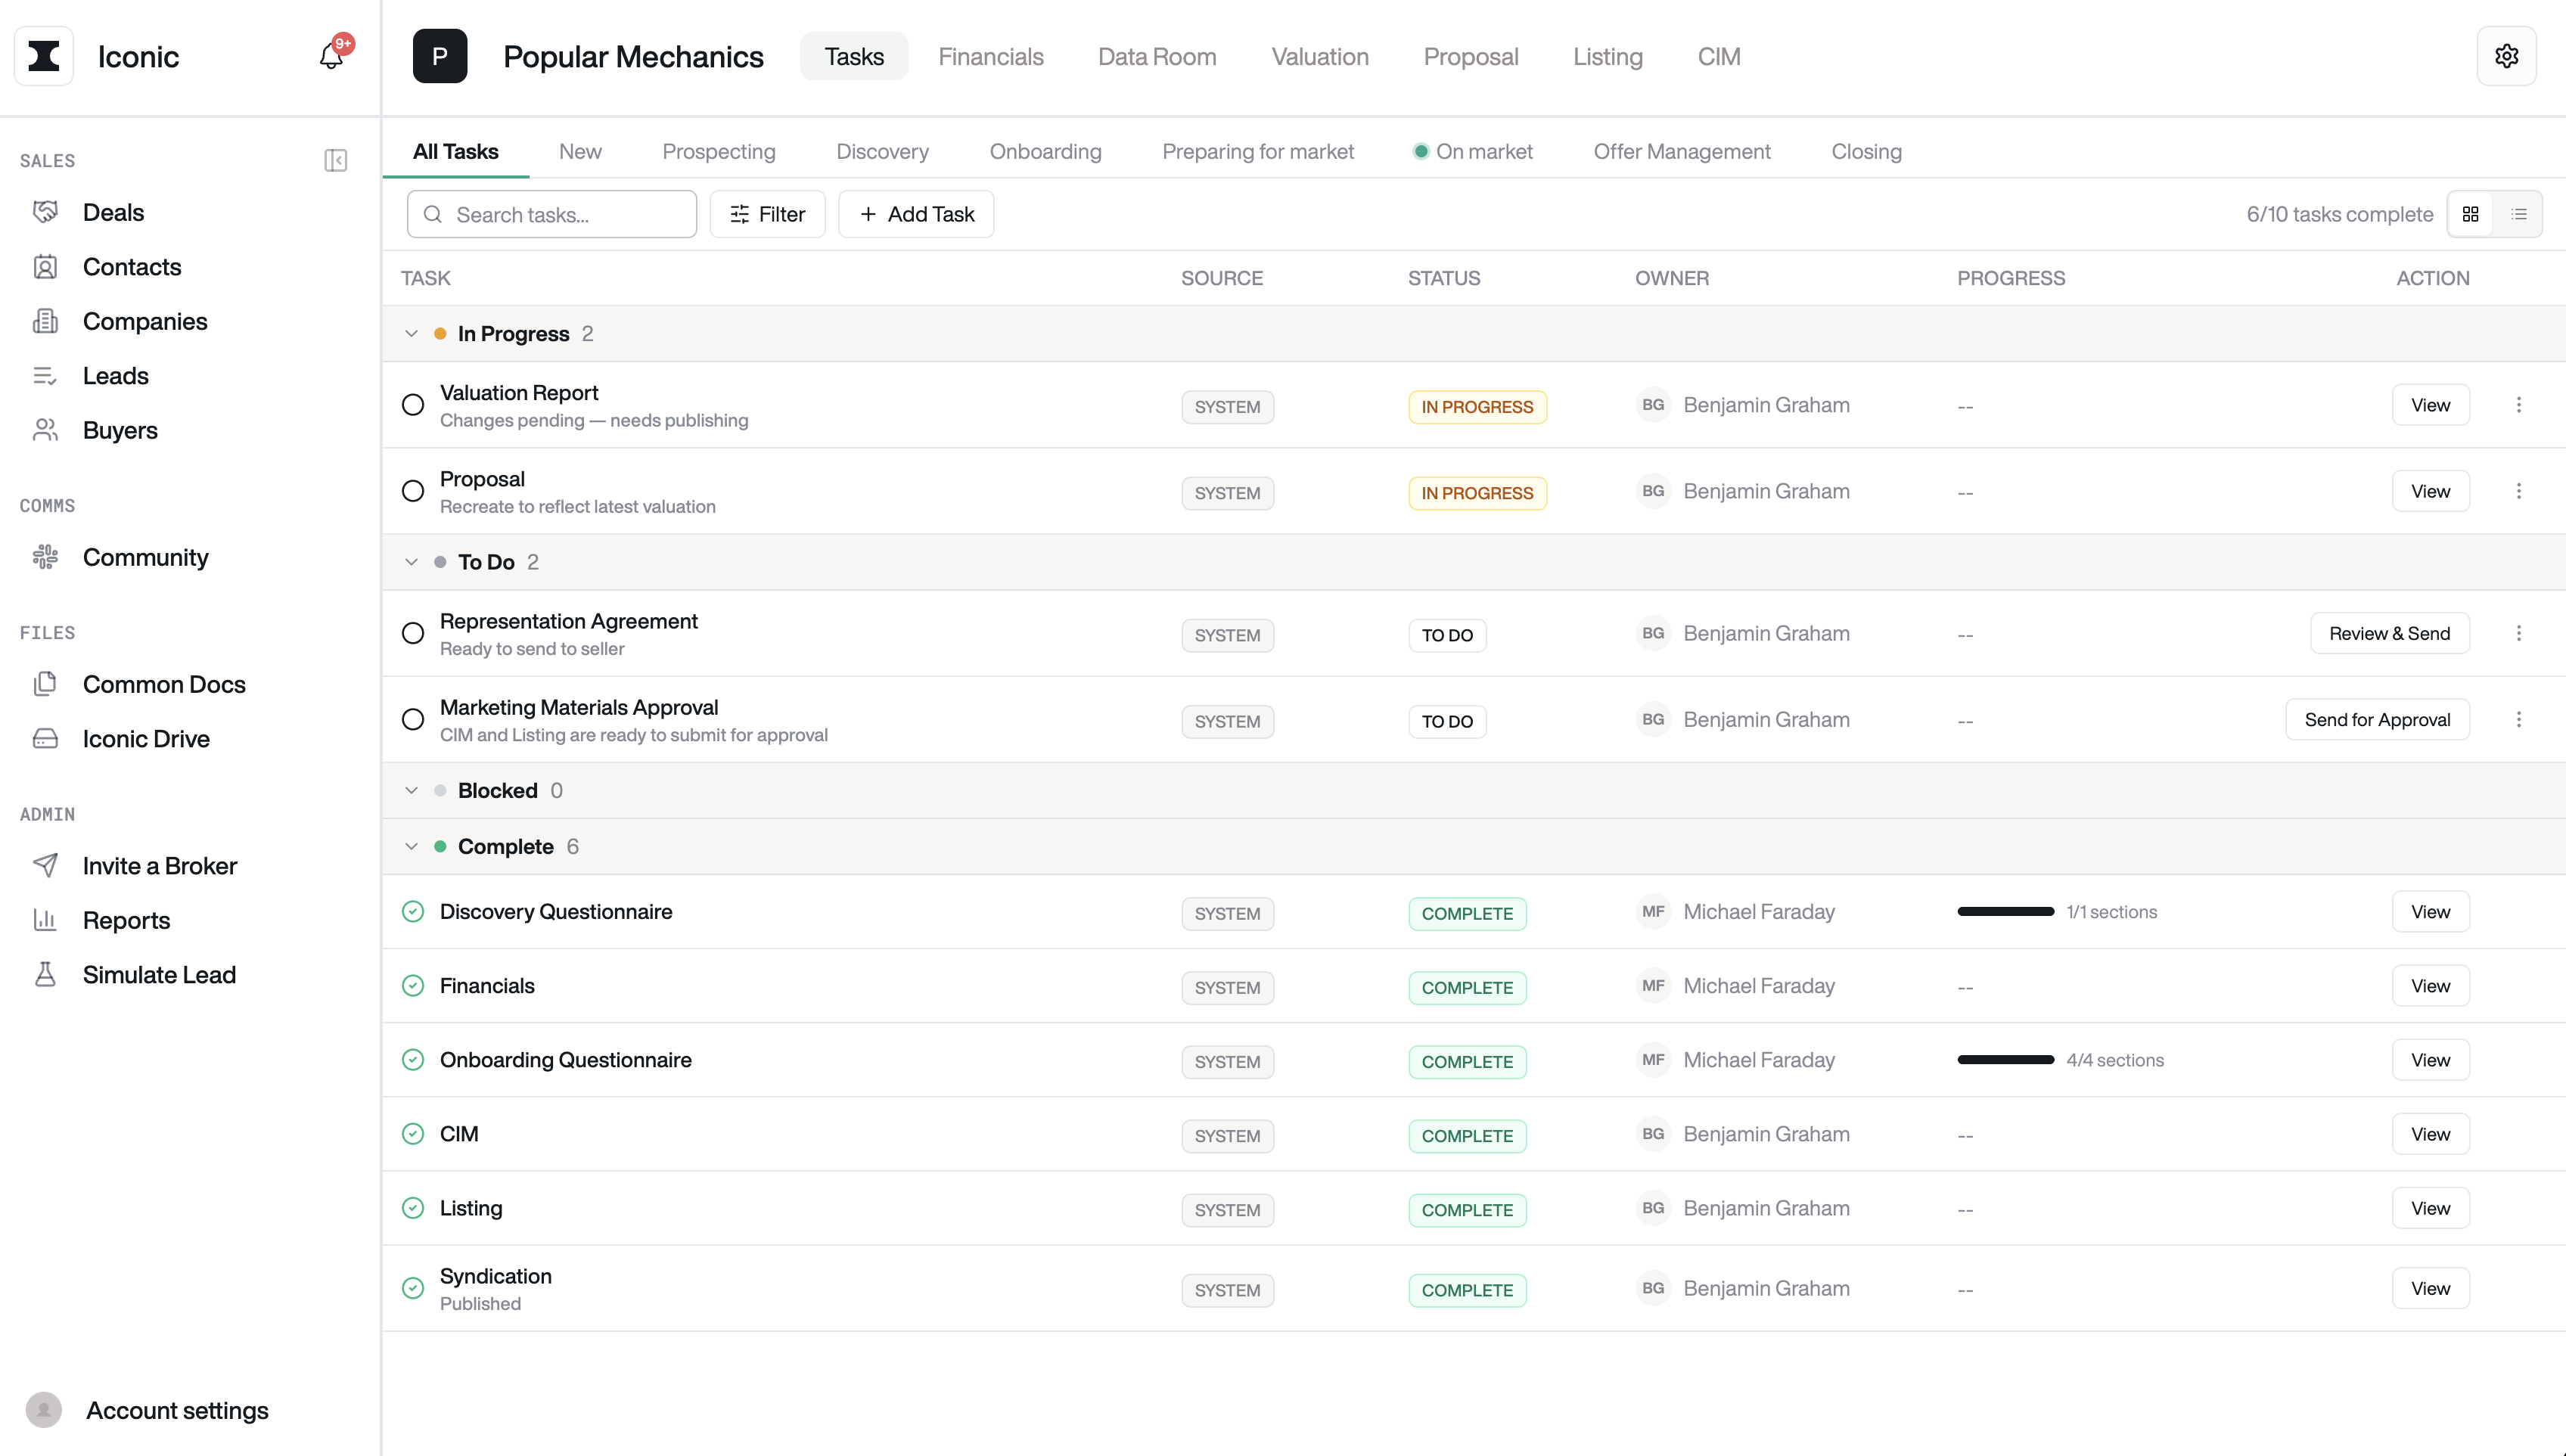Open the Data Room tab

coord(1157,56)
